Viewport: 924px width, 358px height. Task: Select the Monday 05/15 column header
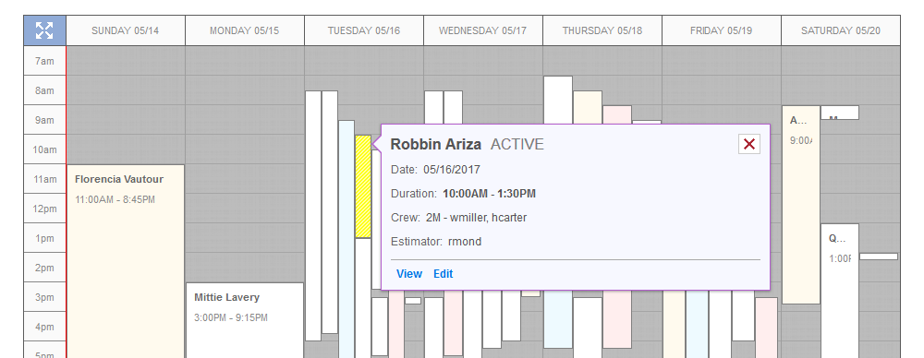pyautogui.click(x=245, y=30)
